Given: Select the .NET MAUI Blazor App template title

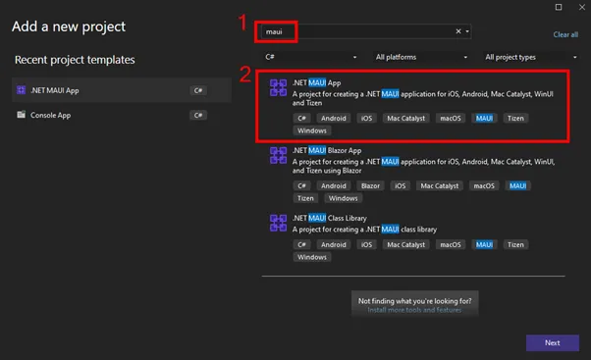Looking at the screenshot, I should coord(327,150).
